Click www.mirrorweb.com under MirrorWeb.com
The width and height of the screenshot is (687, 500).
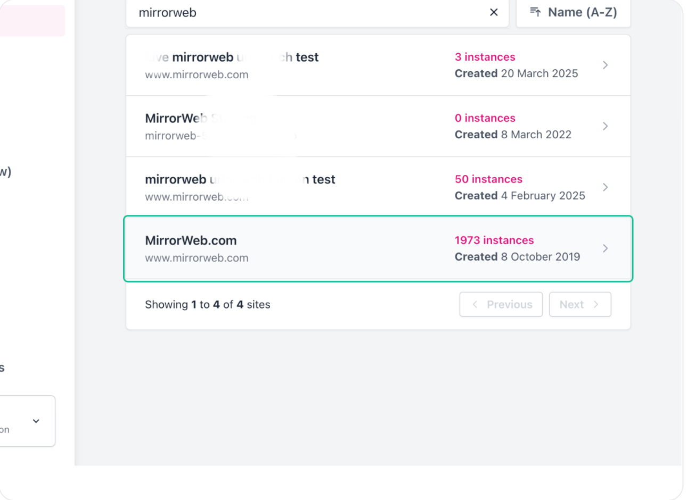pos(197,258)
